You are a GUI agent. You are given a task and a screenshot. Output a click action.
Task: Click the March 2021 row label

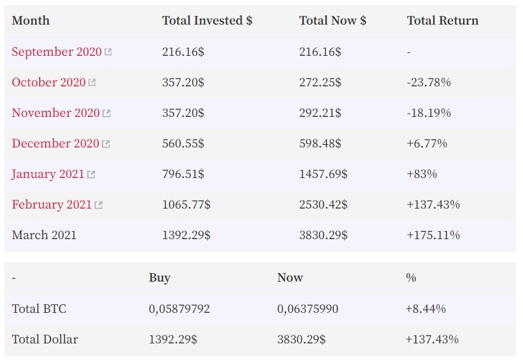(44, 235)
